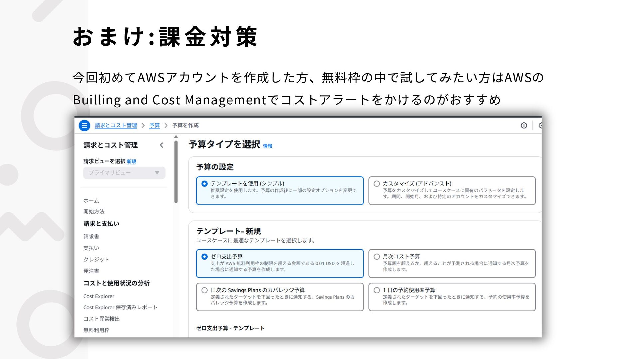
Task: Choose 日次の Savings Plans のカバレッジ予算
Action: point(205,290)
